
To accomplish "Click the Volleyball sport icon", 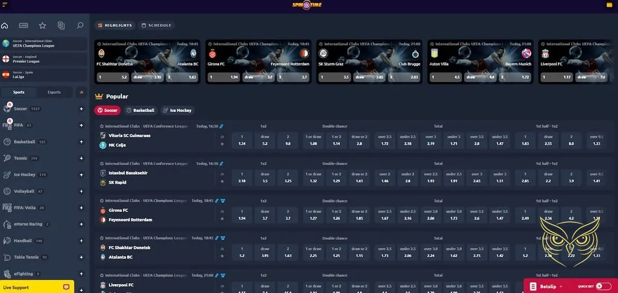I will tap(7, 191).
